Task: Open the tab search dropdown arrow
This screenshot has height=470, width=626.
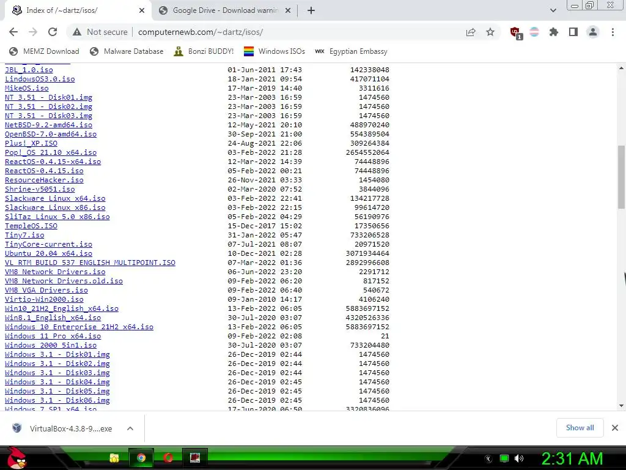Action: pyautogui.click(x=553, y=10)
